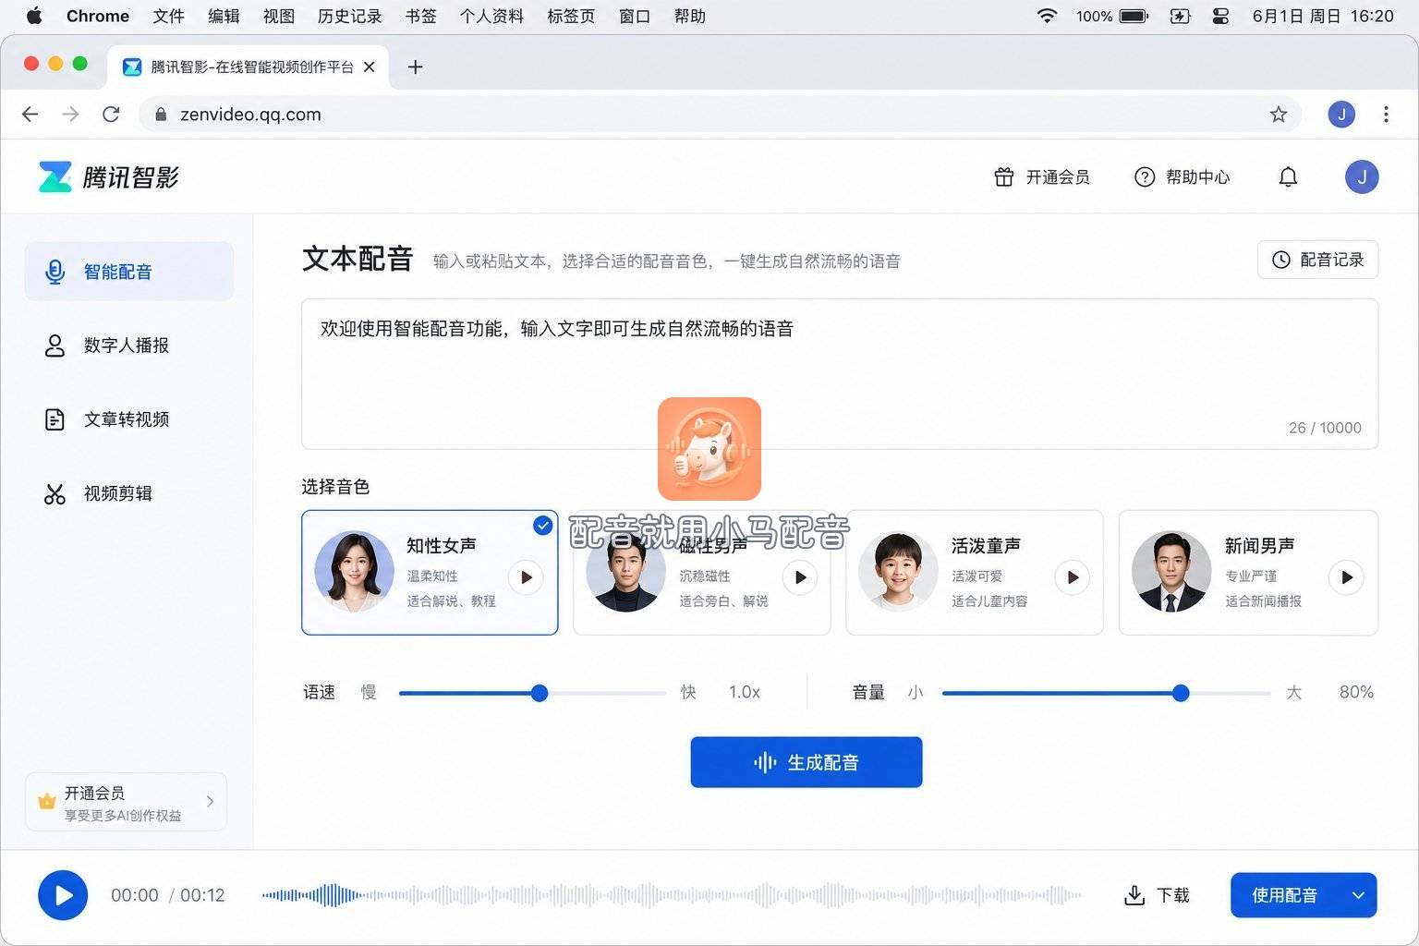Open the 书签 menu
The height and width of the screenshot is (946, 1419).
[x=420, y=16]
